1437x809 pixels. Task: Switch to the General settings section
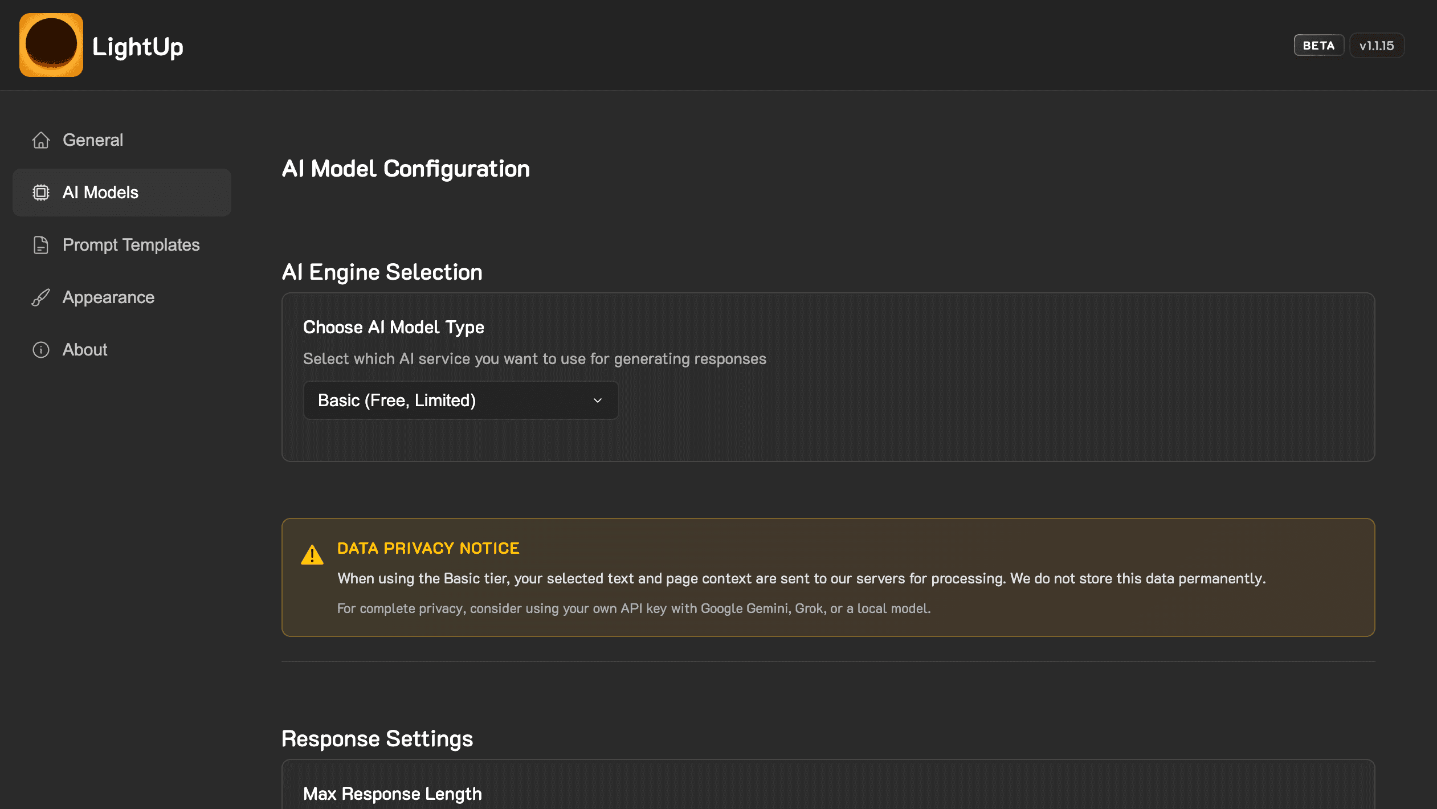coord(93,140)
